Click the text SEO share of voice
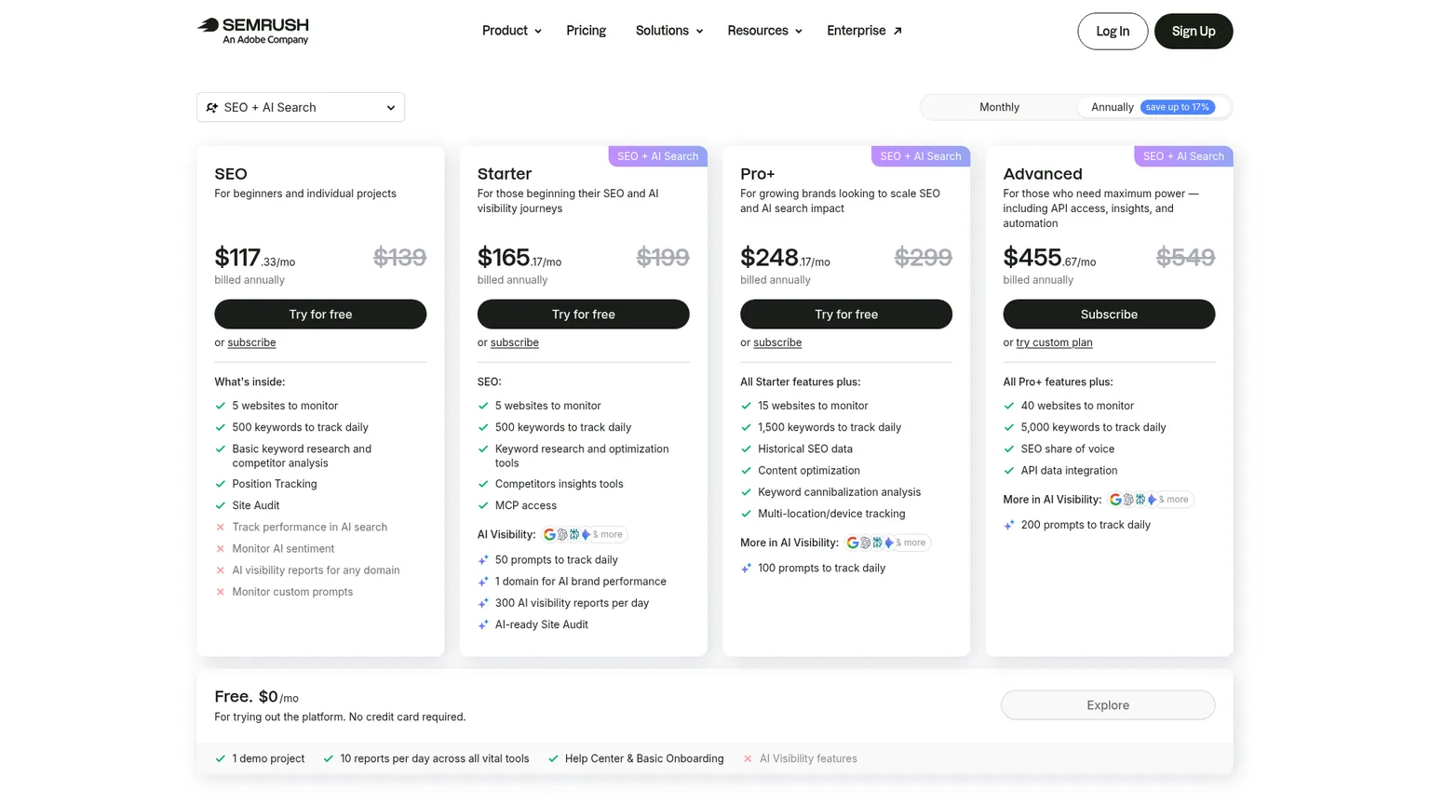Viewport: 1430px width, 804px height. 1067,449
